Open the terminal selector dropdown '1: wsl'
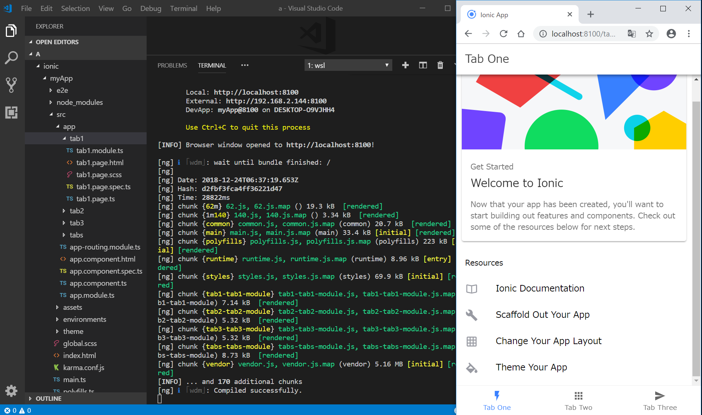 [x=348, y=65]
